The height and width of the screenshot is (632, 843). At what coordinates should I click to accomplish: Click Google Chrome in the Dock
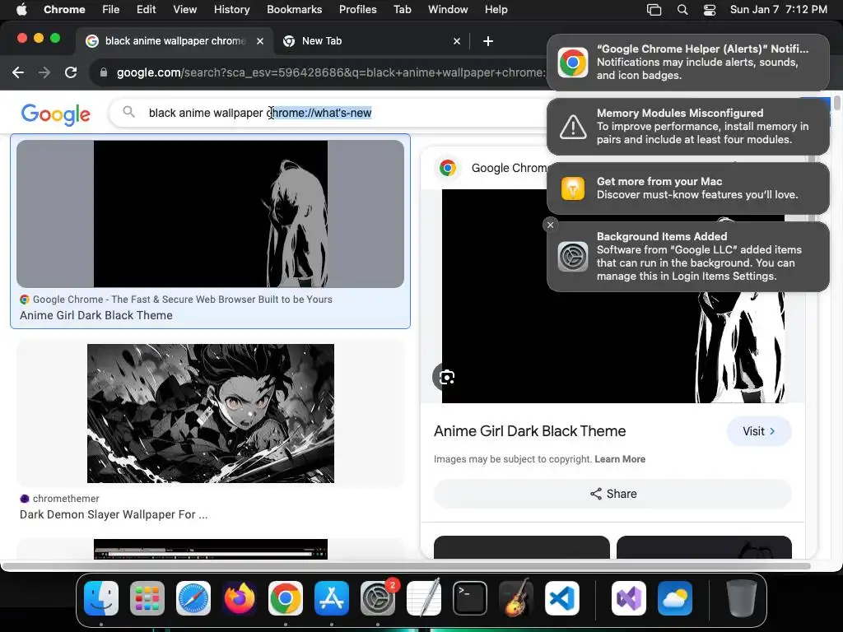click(x=286, y=598)
